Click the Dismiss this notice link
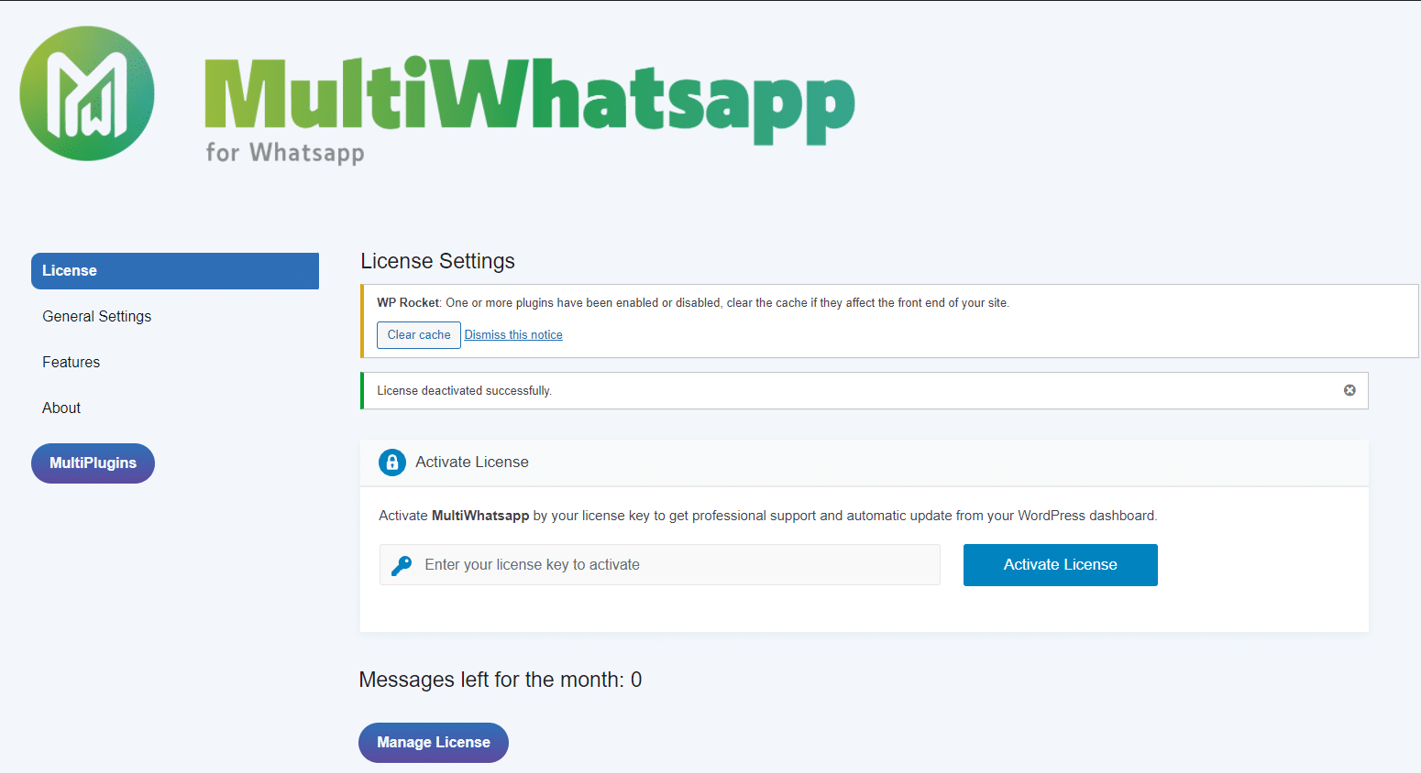 pyautogui.click(x=512, y=334)
